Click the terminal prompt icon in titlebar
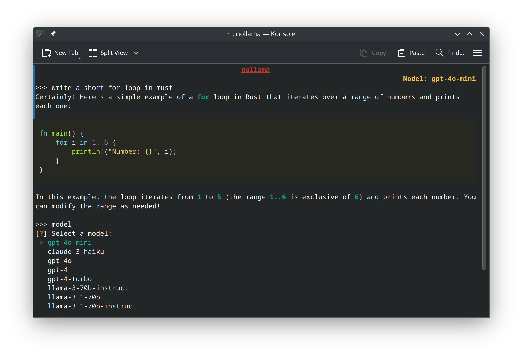The height and width of the screenshot is (357, 523). (x=40, y=34)
